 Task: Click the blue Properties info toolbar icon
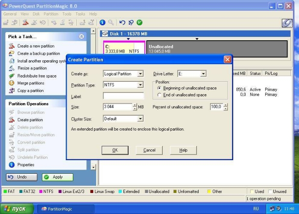tap(103, 22)
